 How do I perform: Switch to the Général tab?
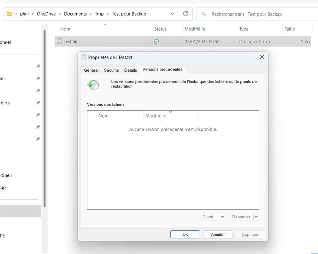(x=91, y=70)
